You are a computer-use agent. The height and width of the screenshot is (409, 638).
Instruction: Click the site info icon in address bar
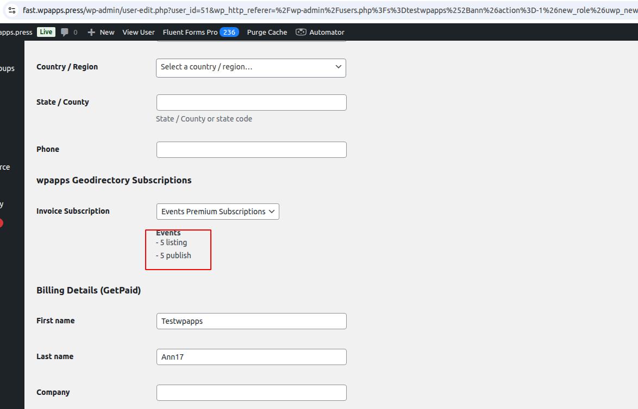12,10
